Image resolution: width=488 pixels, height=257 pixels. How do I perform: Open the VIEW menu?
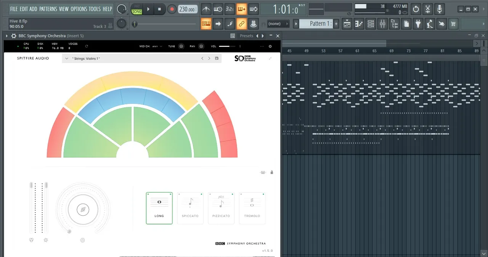click(x=64, y=9)
